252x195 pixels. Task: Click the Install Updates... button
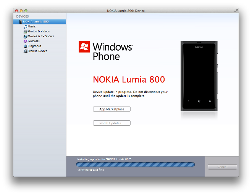point(112,123)
